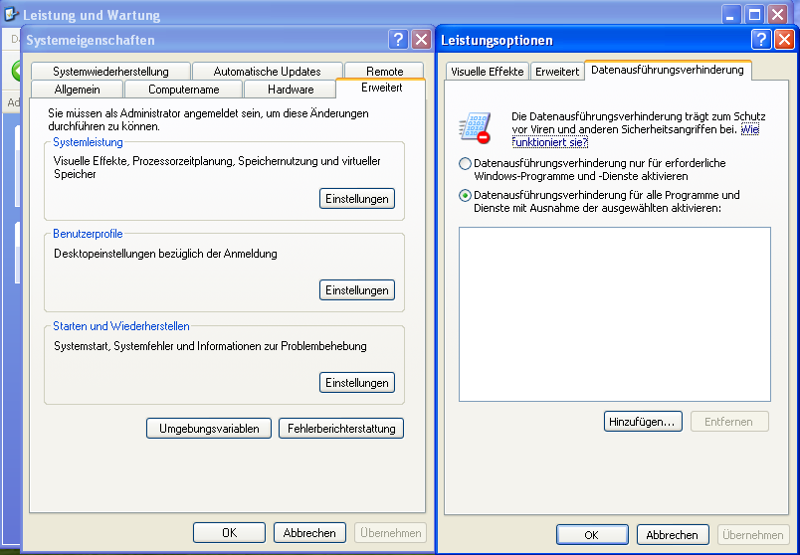Open the Computername tab
The image size is (800, 555).
click(183, 90)
